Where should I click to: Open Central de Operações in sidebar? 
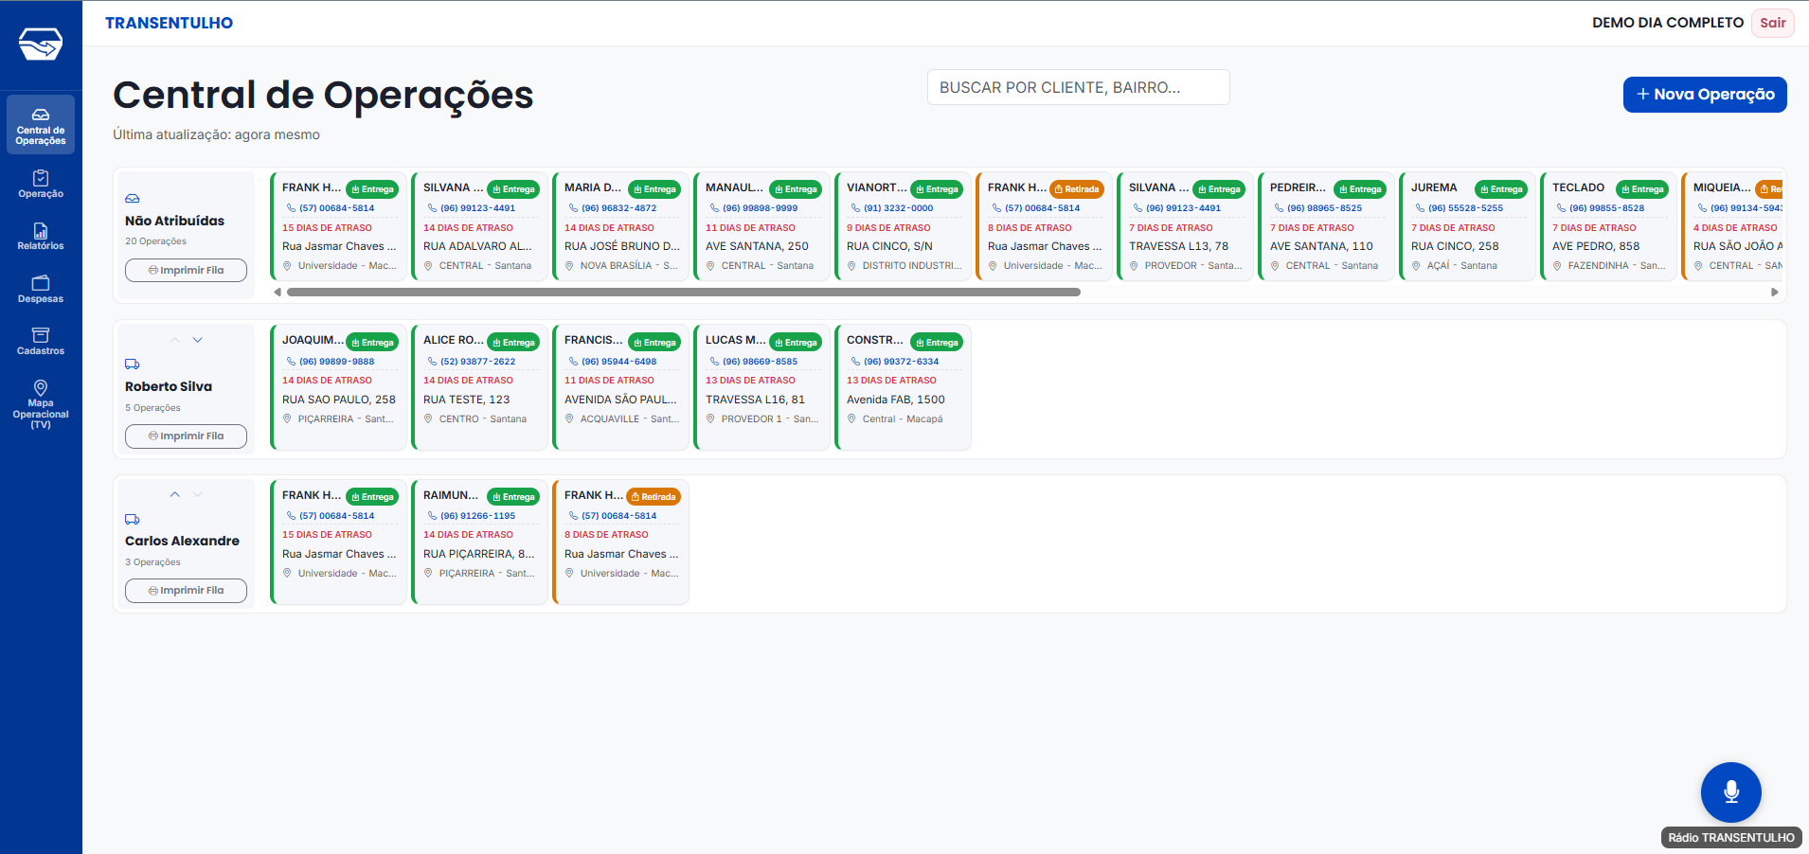41,125
